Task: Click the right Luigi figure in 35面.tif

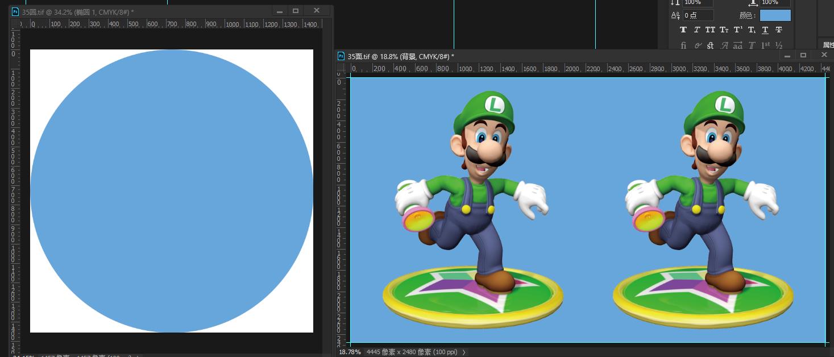Action: 703,209
